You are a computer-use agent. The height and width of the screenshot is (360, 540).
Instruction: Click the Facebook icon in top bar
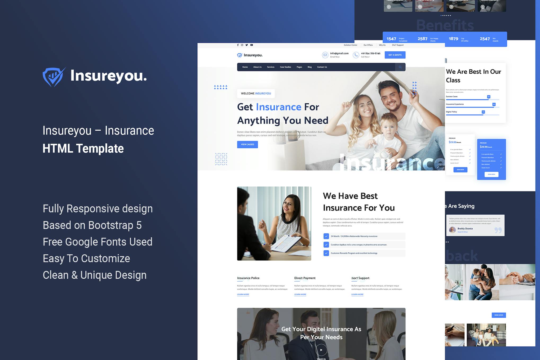click(x=238, y=45)
